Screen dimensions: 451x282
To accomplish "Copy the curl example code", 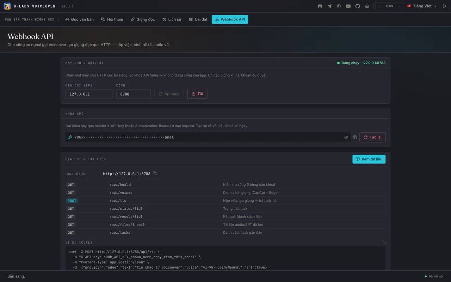I will pyautogui.click(x=384, y=243).
